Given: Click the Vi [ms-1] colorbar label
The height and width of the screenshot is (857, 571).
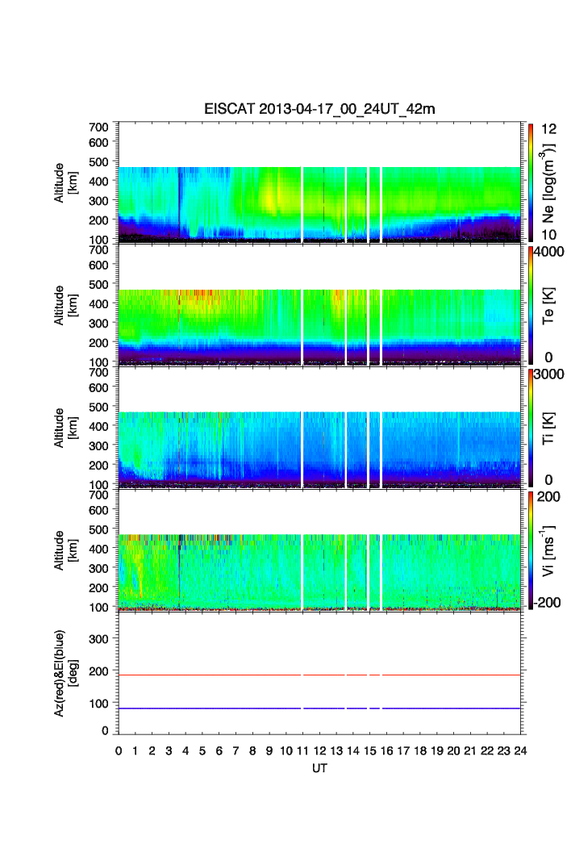Looking at the screenshot, I should click(x=548, y=550).
